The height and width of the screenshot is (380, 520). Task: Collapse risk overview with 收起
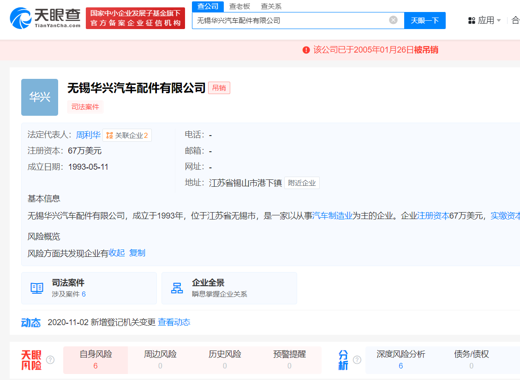pos(117,253)
